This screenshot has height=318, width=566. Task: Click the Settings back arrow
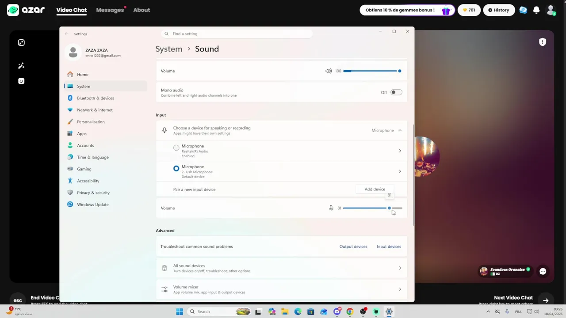pos(67,34)
